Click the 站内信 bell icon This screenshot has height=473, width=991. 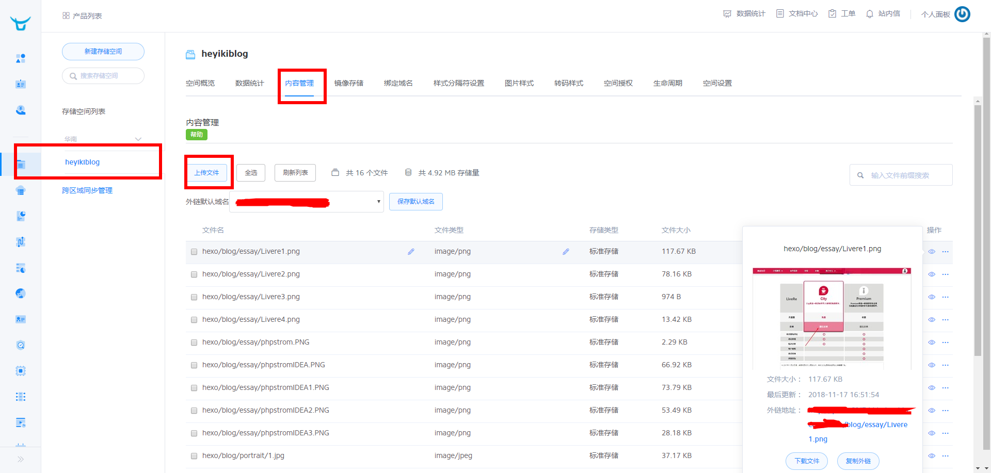[870, 14]
